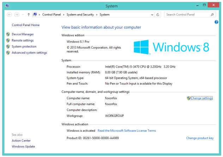Minimize the System window
223x157 pixels.
coord(197,5)
